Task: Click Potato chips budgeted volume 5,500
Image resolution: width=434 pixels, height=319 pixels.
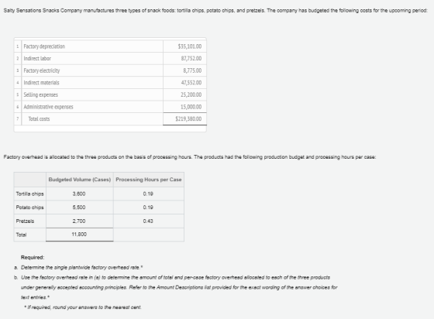Action: [x=79, y=208]
